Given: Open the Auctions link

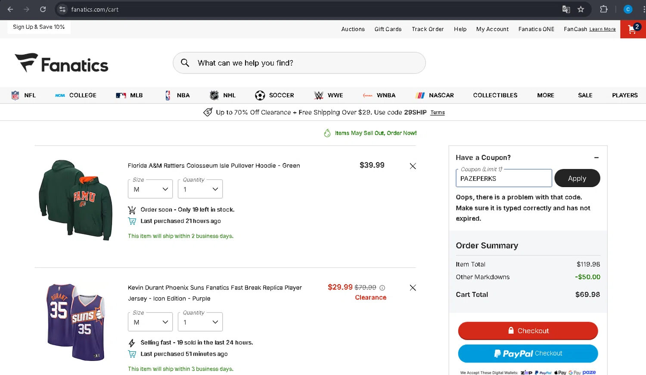Looking at the screenshot, I should (x=353, y=29).
